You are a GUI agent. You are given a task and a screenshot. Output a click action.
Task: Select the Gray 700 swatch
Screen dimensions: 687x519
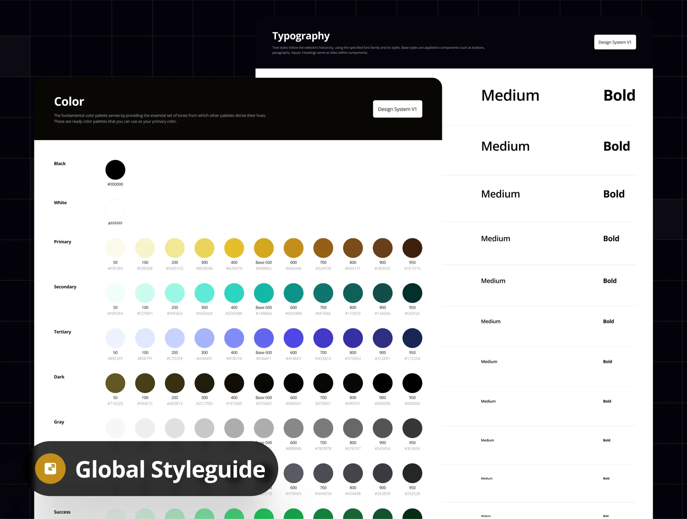click(x=323, y=428)
